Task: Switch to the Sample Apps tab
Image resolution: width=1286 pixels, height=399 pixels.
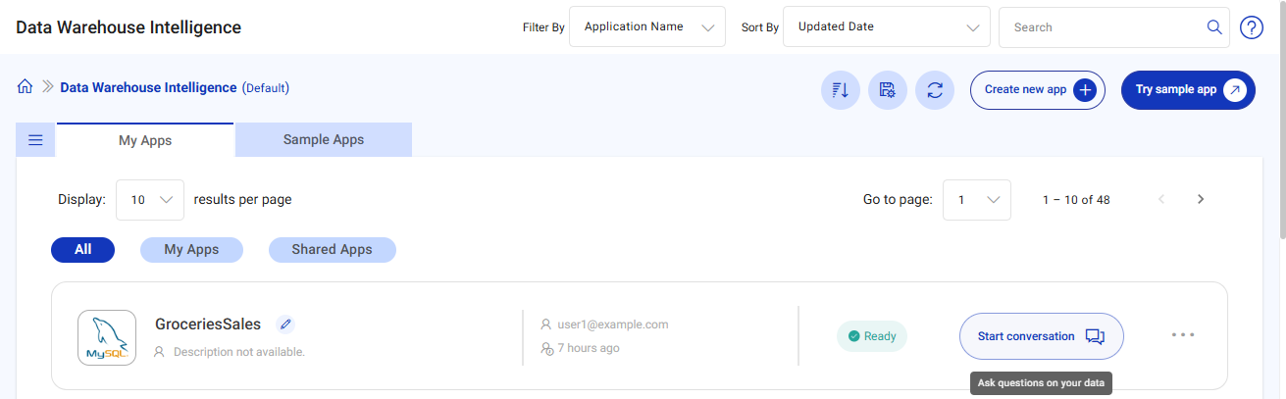Action: point(324,140)
